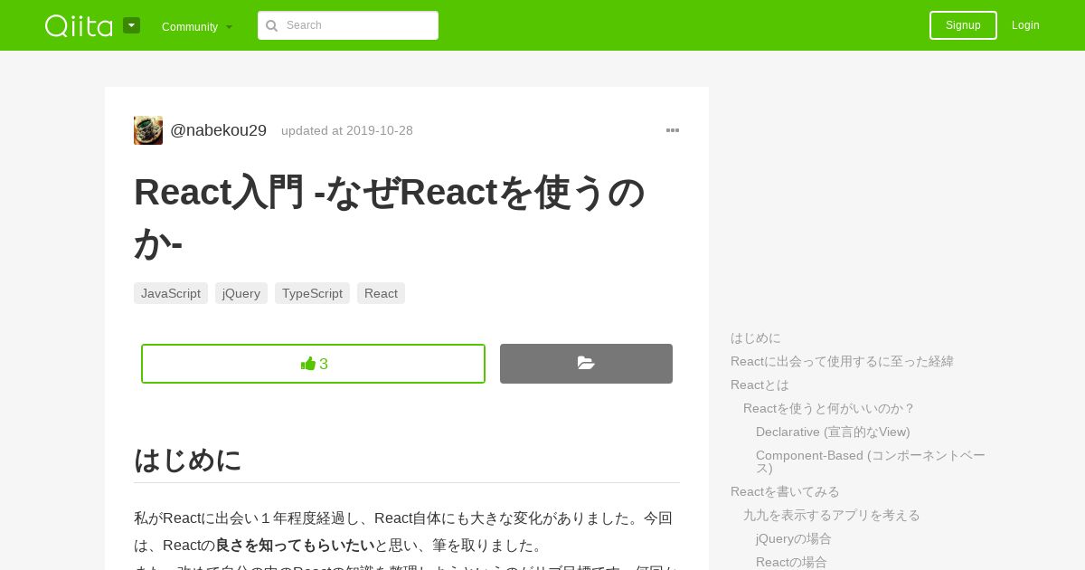Go to Declarative (宣言的なView) section

(833, 432)
